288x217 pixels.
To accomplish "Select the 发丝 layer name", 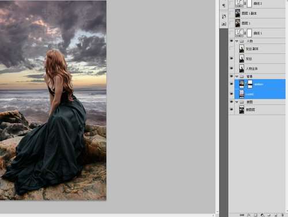I will click(x=249, y=59).
